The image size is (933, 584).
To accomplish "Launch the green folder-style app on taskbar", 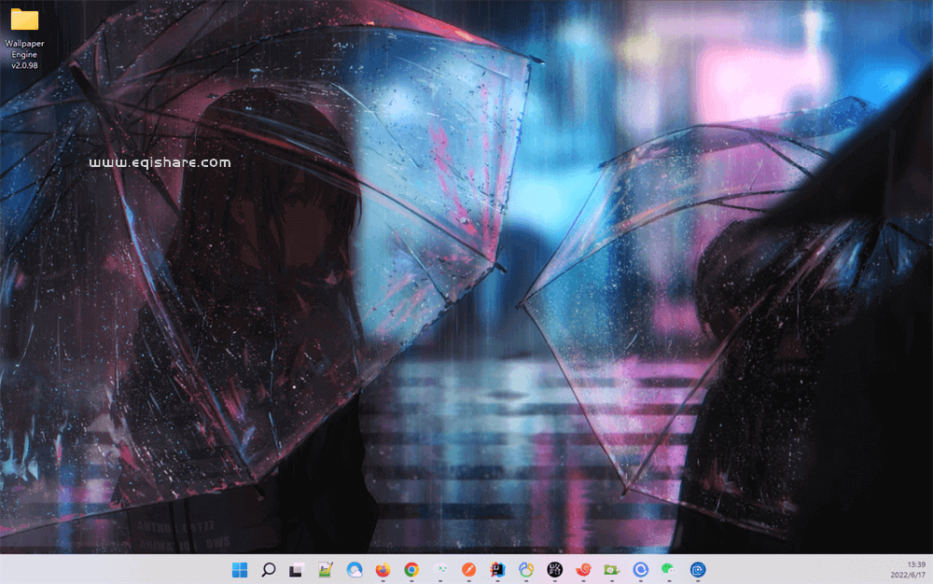I will point(612,570).
